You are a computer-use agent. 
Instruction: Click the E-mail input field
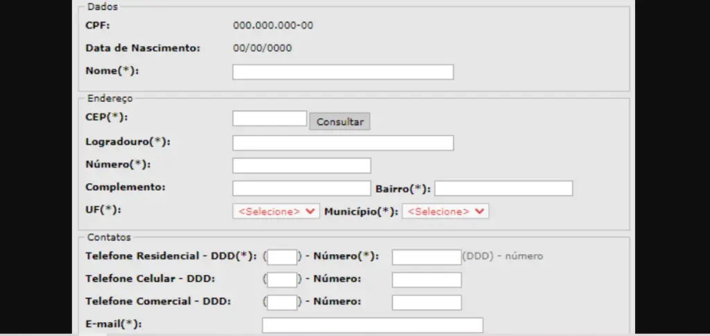[x=372, y=325]
